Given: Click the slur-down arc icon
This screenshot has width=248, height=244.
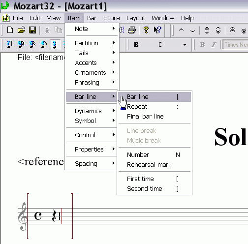Looking at the screenshot, I should [192, 30].
